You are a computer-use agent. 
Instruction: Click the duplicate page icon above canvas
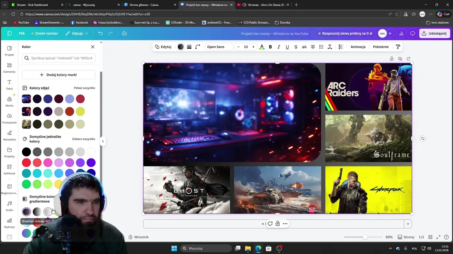click(400, 59)
